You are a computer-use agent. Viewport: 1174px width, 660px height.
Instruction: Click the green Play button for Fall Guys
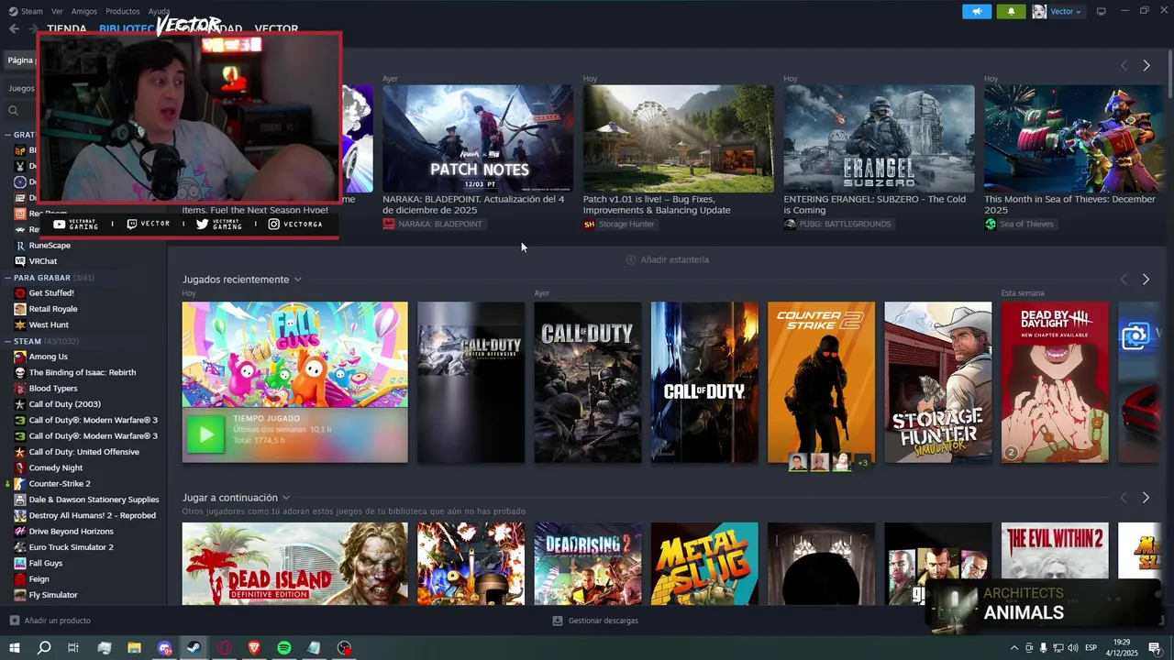(205, 434)
